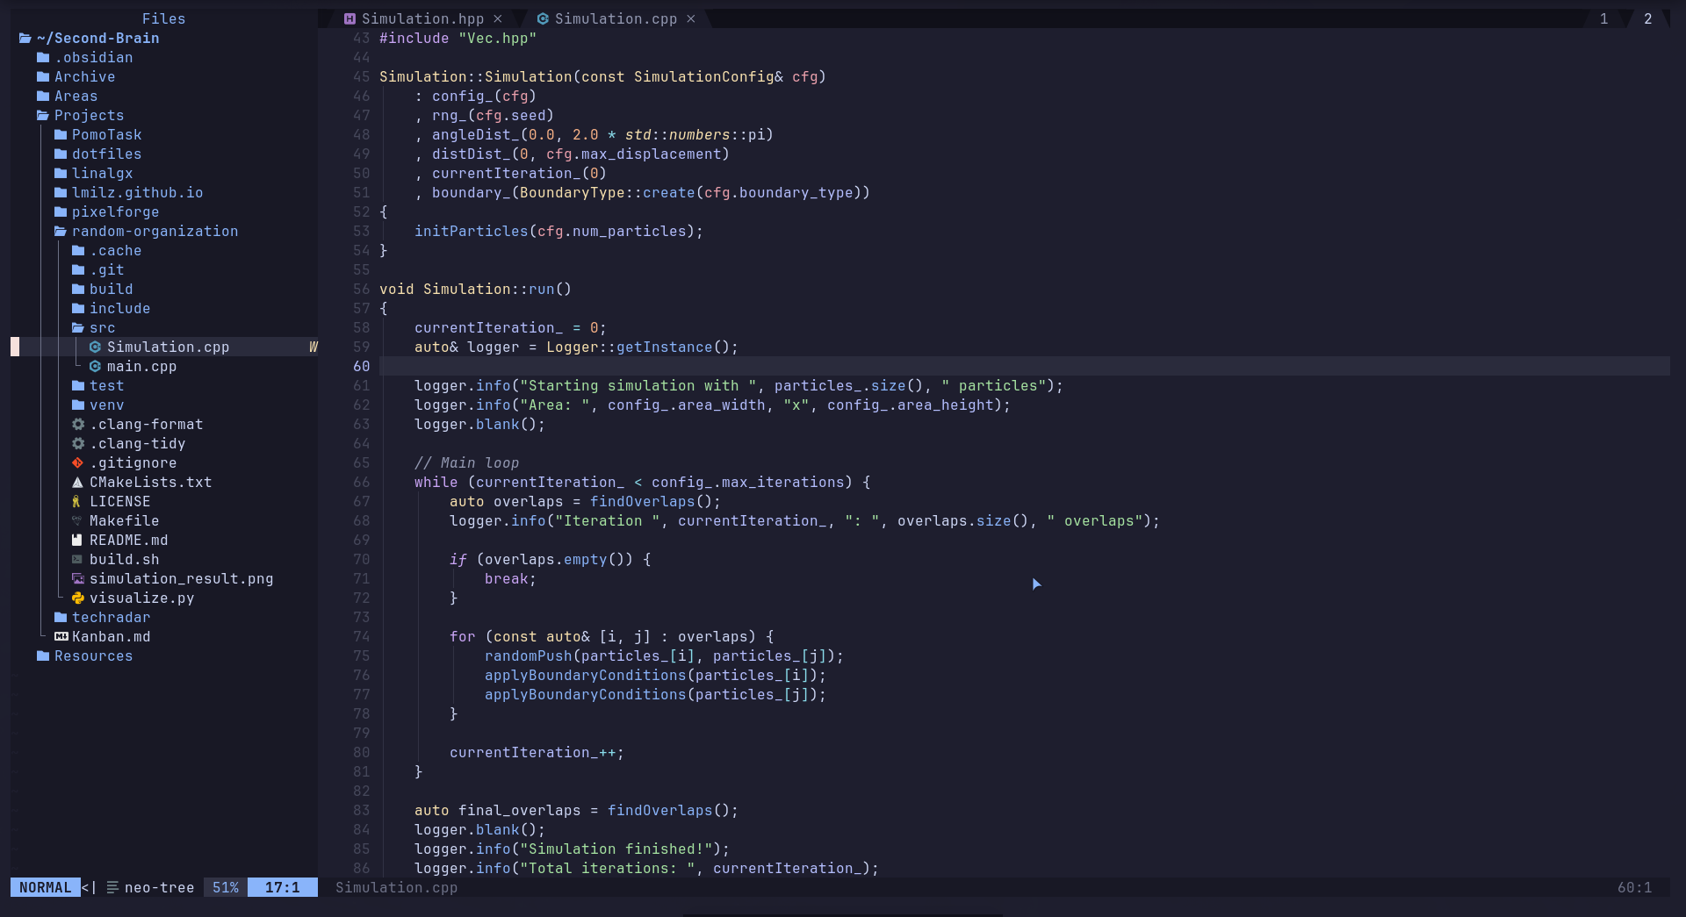Click the Markdown icon beside README.md
Viewport: 1686px width, 917px height.
78,541
